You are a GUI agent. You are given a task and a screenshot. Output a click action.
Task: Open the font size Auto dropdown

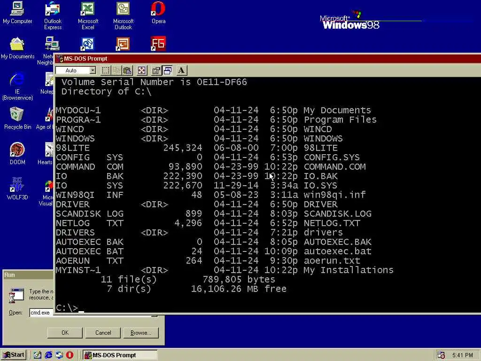click(x=93, y=71)
